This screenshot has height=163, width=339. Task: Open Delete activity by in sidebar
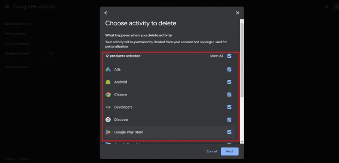point(18,24)
